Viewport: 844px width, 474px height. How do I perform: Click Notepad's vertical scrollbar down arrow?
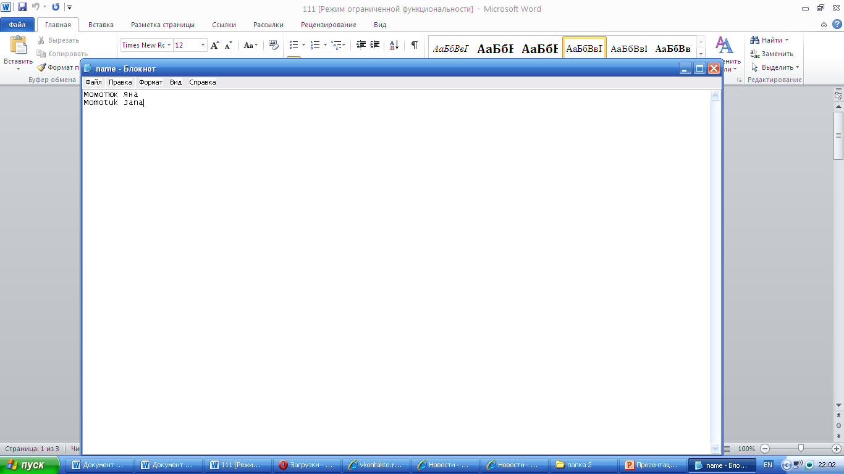(715, 449)
